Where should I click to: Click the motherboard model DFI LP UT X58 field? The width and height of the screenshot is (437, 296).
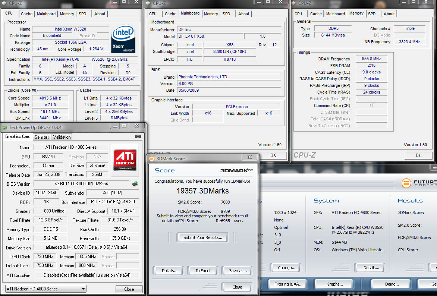click(210, 36)
